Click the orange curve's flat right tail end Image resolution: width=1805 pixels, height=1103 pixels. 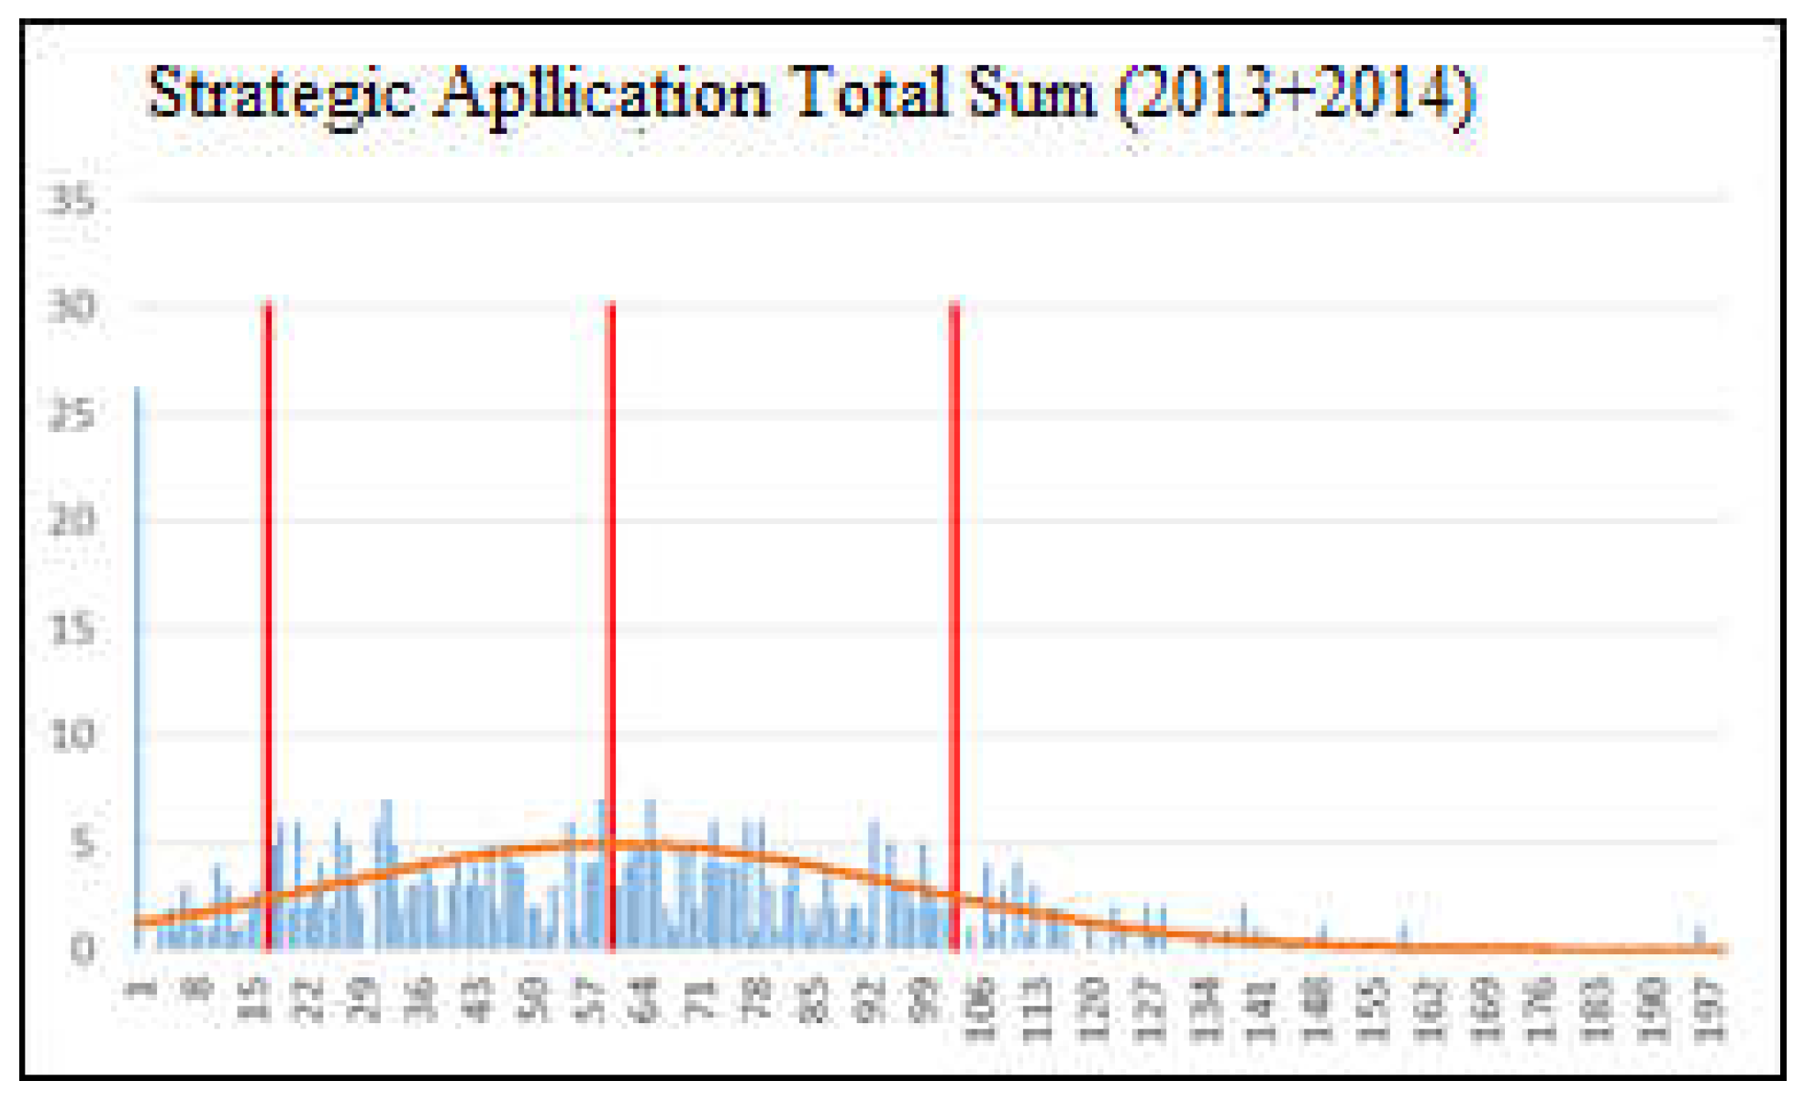click(x=1716, y=949)
